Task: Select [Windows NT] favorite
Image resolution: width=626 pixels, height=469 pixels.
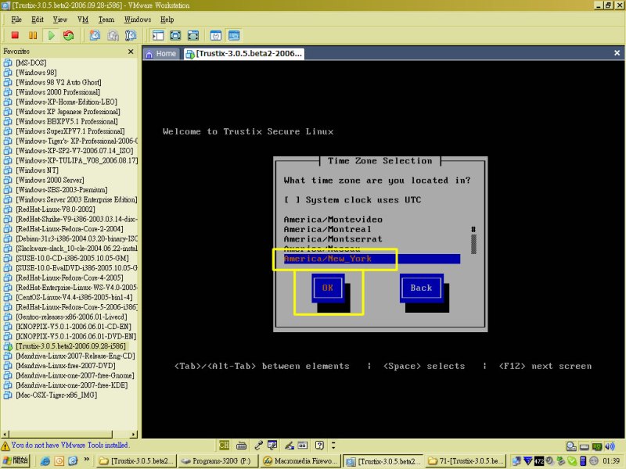Action: coord(37,170)
